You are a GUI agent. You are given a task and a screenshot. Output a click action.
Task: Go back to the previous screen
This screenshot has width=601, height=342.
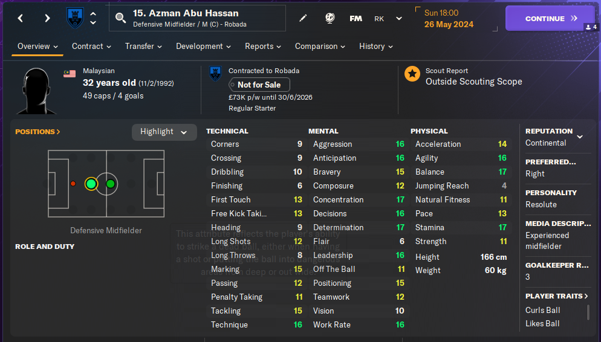[x=21, y=18]
